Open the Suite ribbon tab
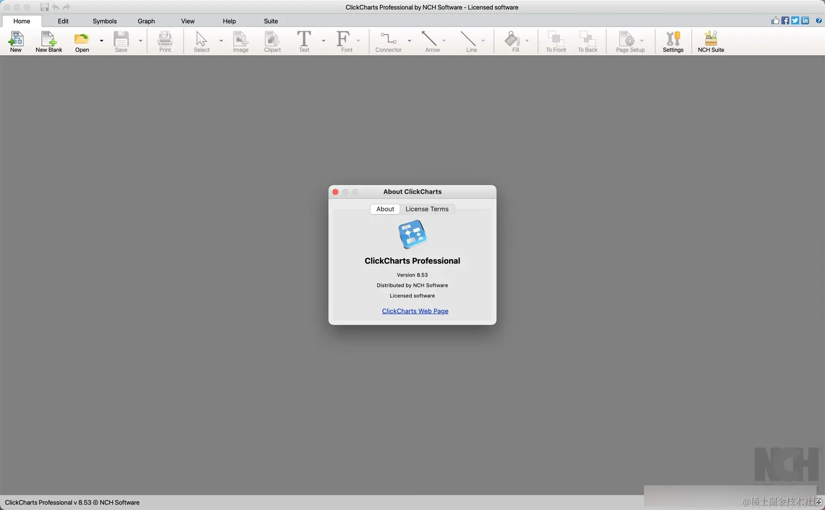Viewport: 825px width, 510px height. click(x=271, y=21)
